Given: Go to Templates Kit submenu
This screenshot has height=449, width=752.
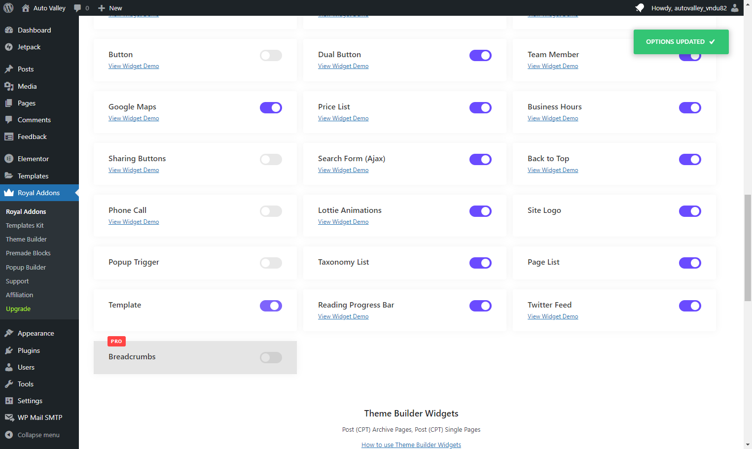Looking at the screenshot, I should (25, 225).
